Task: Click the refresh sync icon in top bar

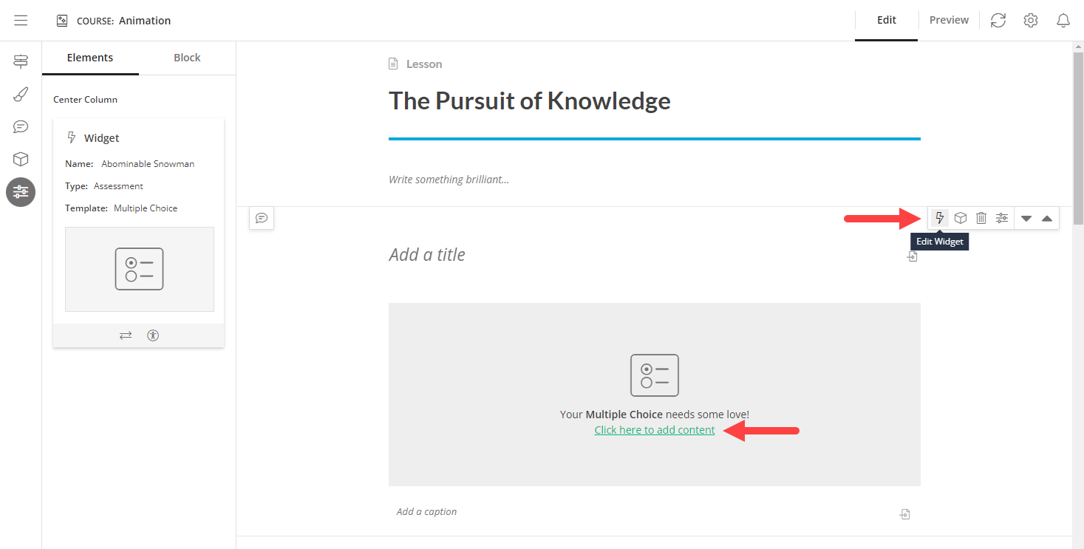Action: tap(998, 20)
